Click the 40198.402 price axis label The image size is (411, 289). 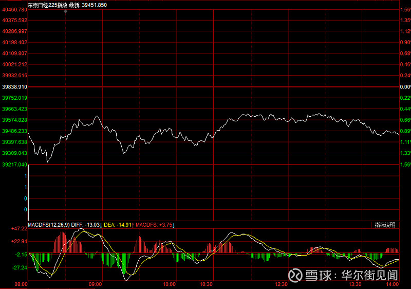point(15,42)
